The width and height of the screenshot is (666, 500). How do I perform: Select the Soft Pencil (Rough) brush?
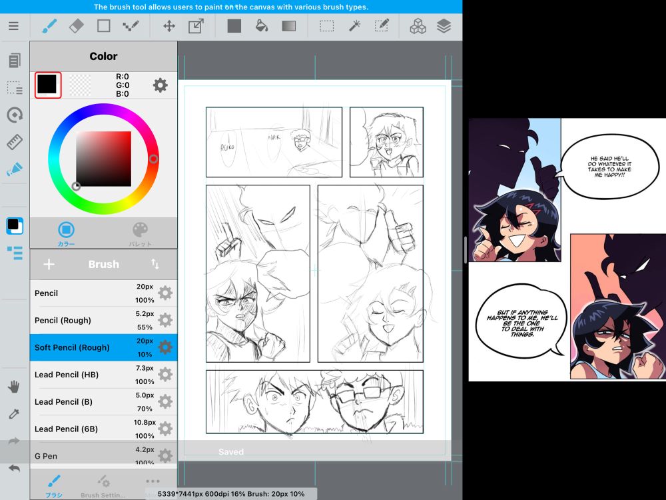point(103,347)
